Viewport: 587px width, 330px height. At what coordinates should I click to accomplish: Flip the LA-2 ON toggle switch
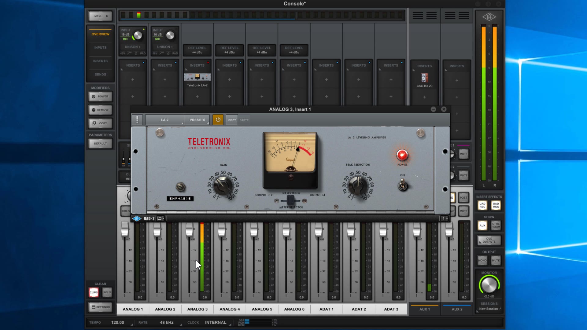(403, 185)
